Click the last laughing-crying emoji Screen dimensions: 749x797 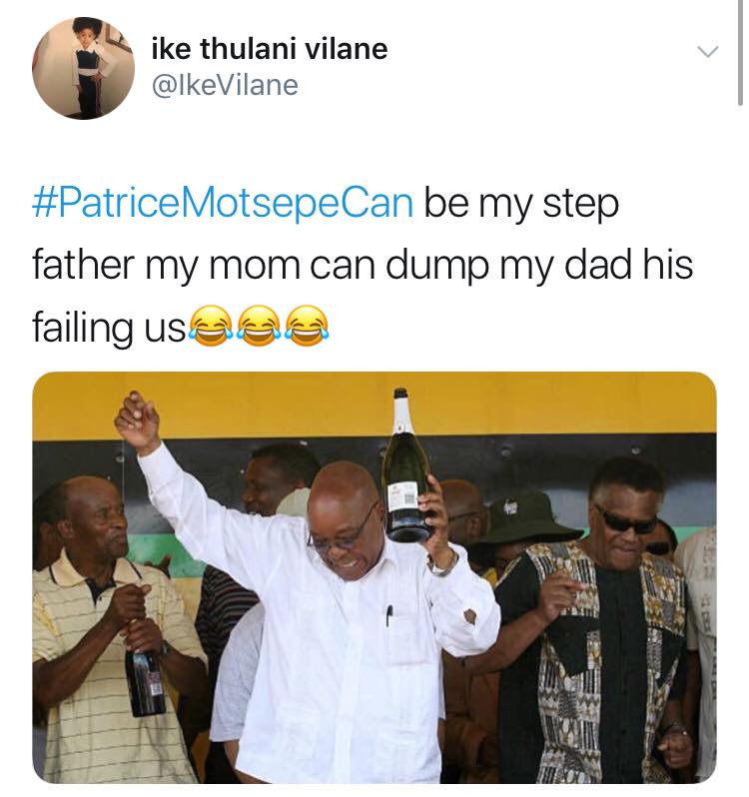pyautogui.click(x=308, y=326)
